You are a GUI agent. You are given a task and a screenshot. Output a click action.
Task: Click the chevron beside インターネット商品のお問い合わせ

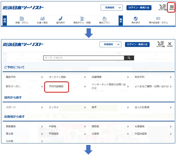(128, 86)
